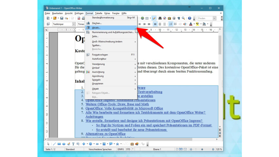This screenshot has height=157, width=279.
Task: Open link So erstellt und bearbeitet ihr neue Präsentationen
Action: [x=131, y=130]
